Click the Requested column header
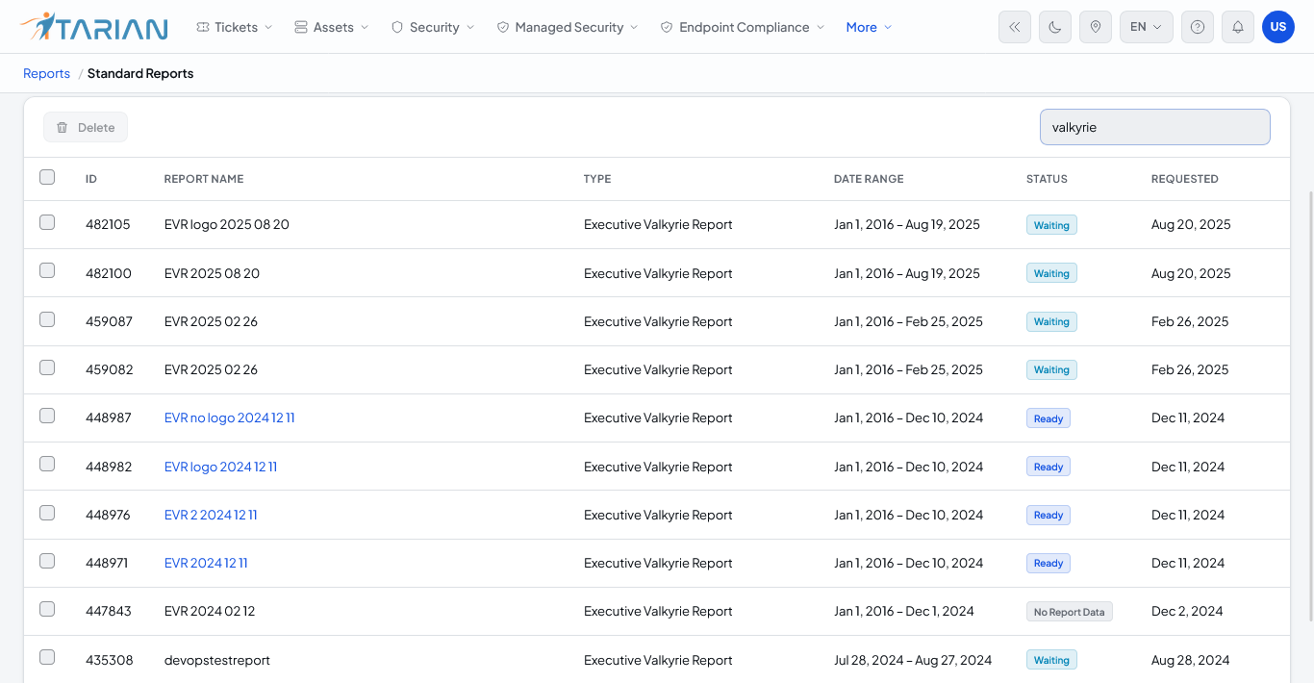 pos(1185,179)
